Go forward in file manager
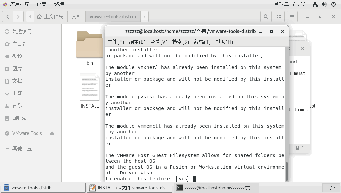Viewport: 341px width, 193px height. coord(18,17)
